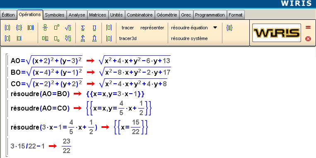Click the red circled X icon
The image size is (316, 158).
tap(308, 38)
